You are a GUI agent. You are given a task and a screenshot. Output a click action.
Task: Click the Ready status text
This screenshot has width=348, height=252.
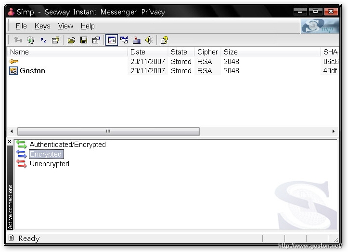pos(29,238)
